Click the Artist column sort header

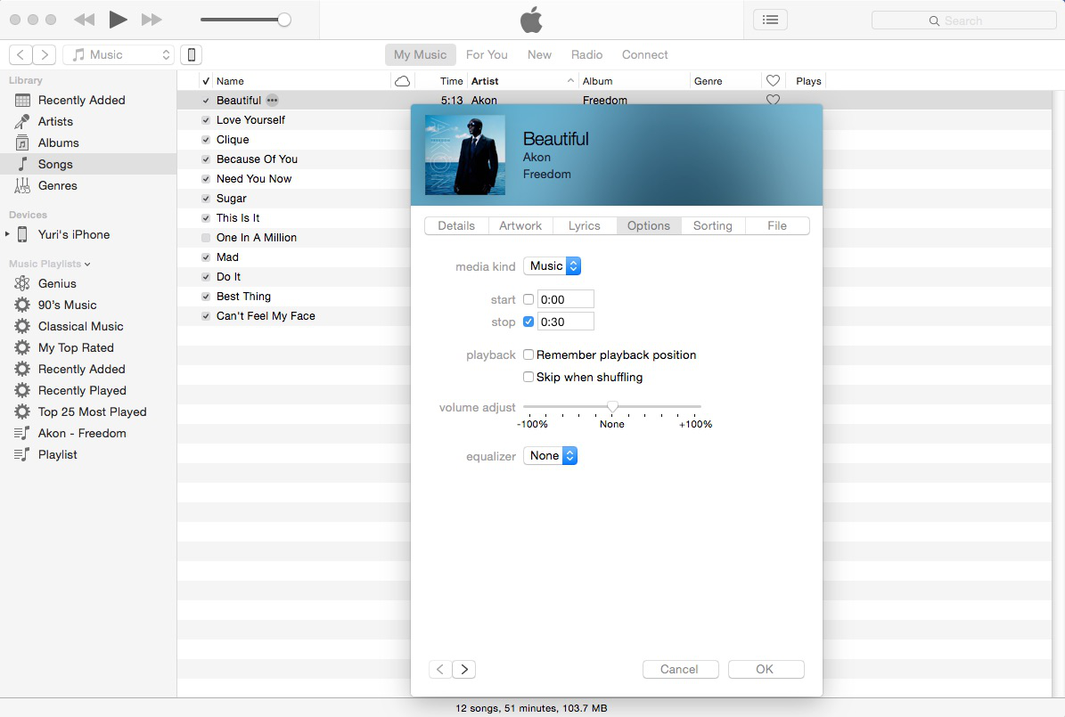point(522,81)
